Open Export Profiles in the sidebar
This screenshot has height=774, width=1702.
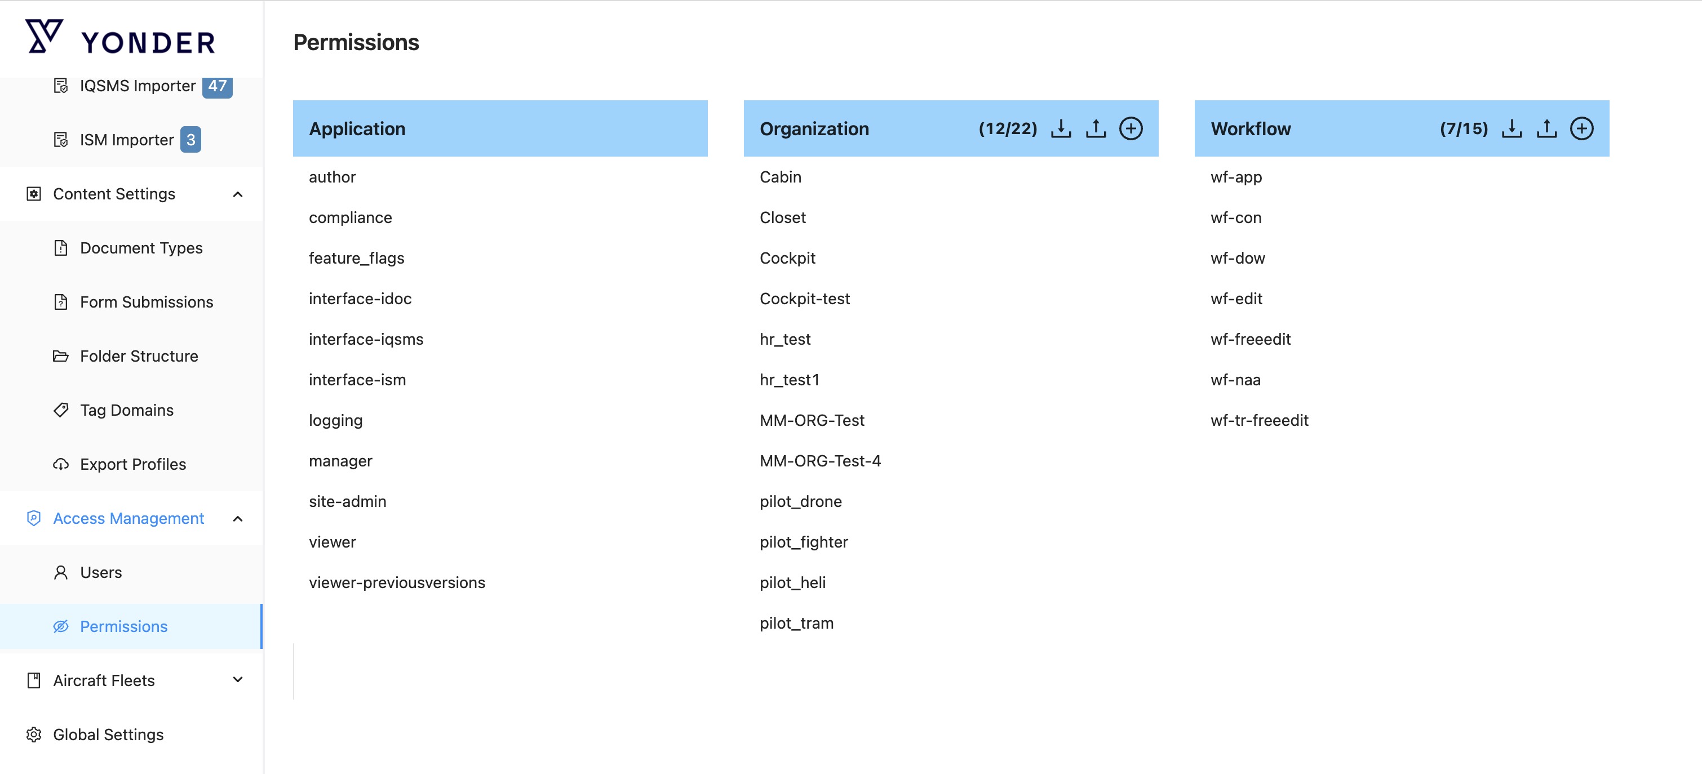tap(133, 464)
